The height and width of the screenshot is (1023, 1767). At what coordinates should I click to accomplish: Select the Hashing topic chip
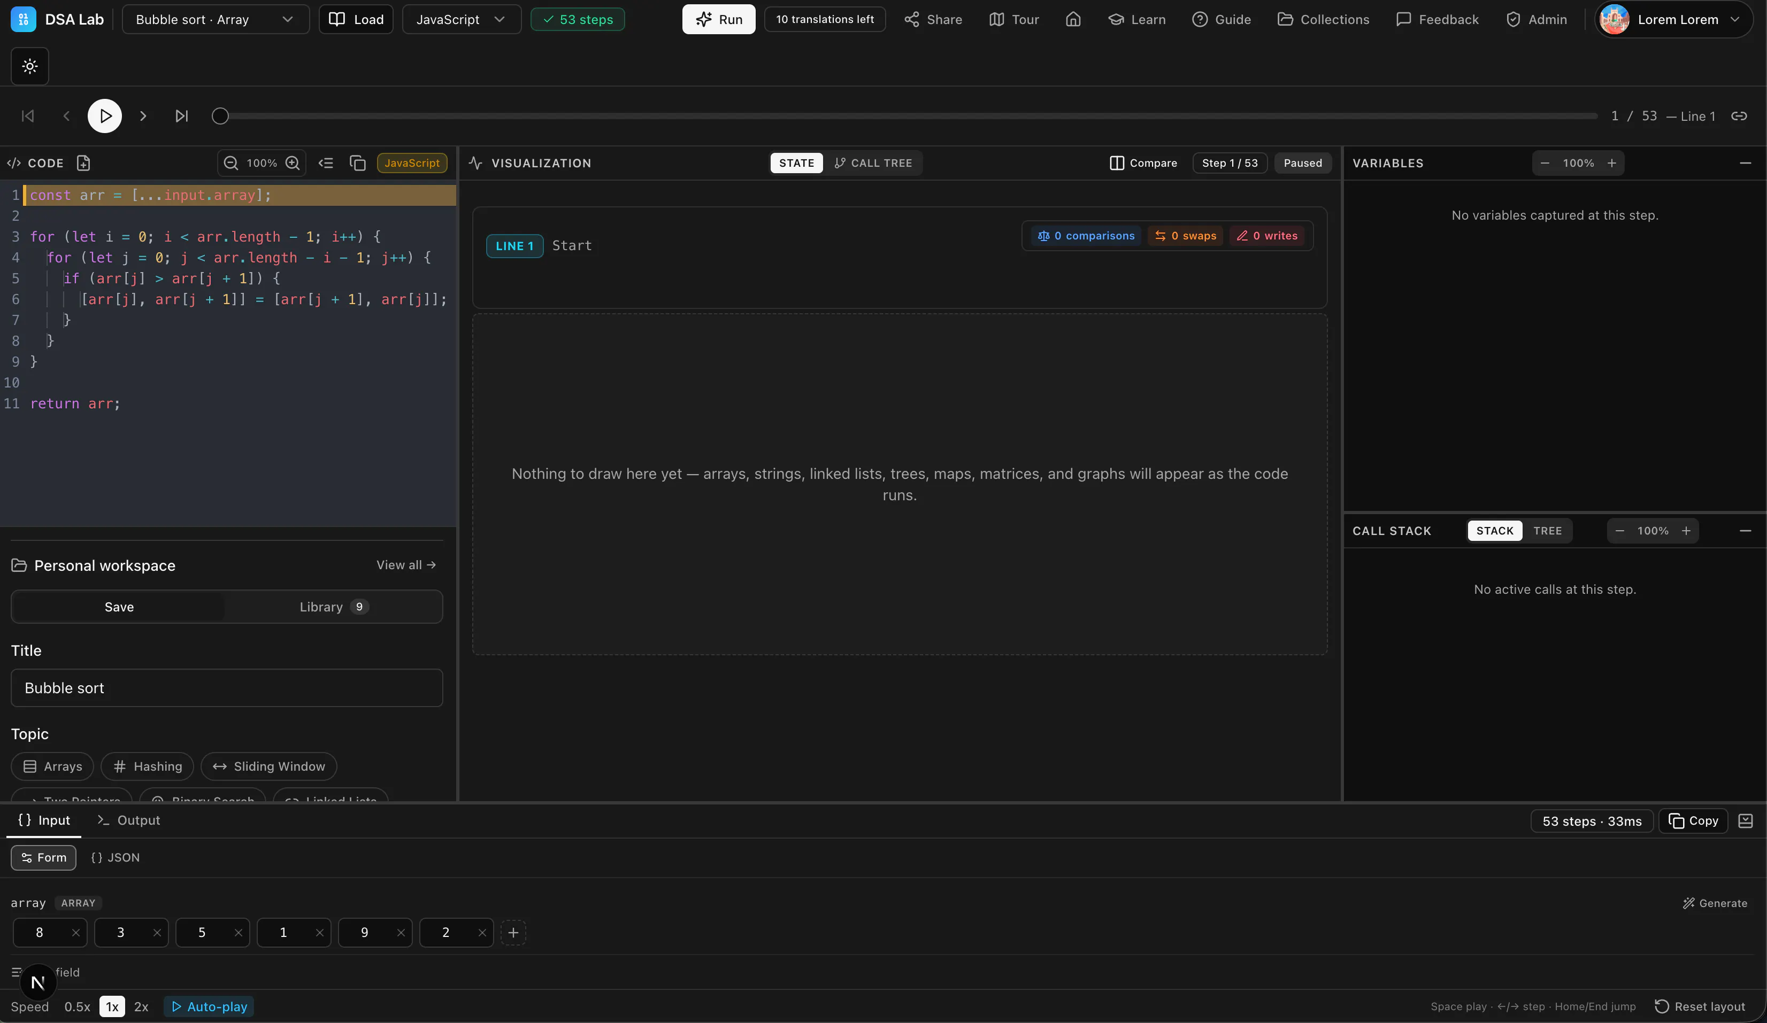(147, 766)
